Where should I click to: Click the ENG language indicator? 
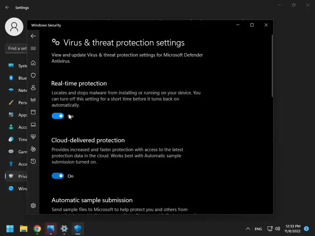258,229
